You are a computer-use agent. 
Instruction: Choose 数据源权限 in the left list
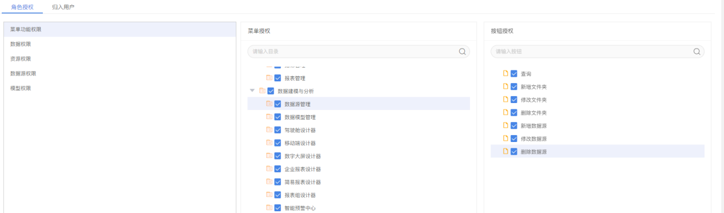120,74
